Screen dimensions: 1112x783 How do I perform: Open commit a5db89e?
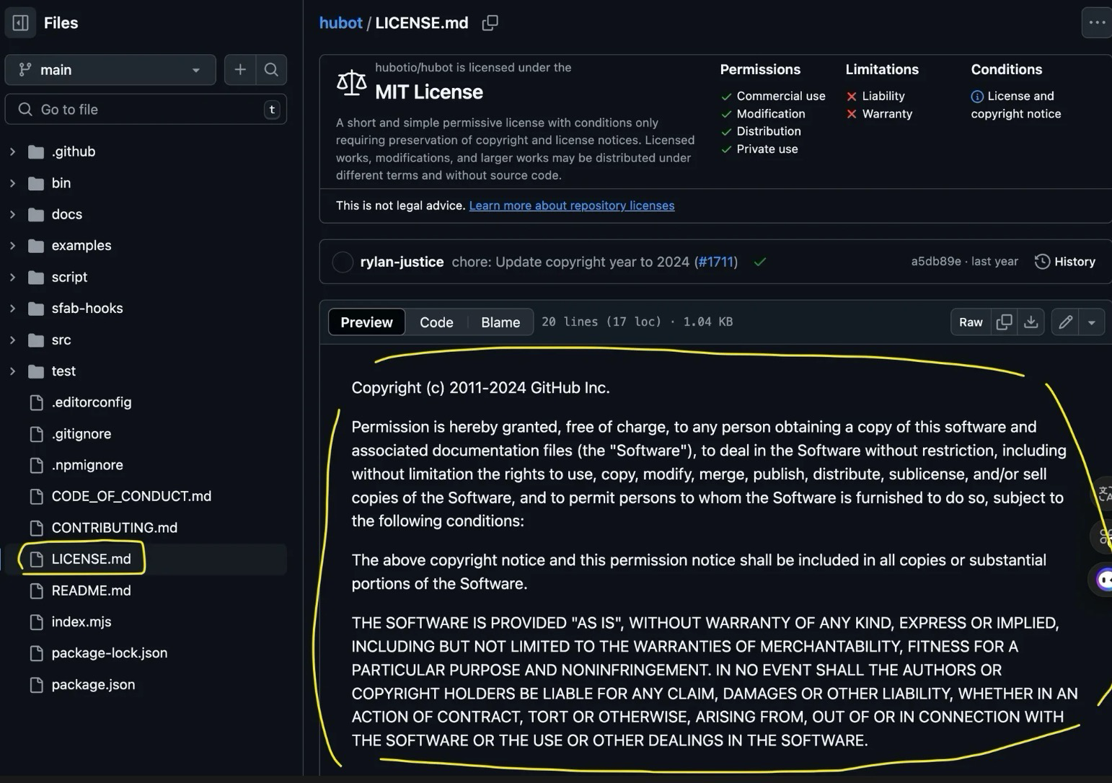936,262
